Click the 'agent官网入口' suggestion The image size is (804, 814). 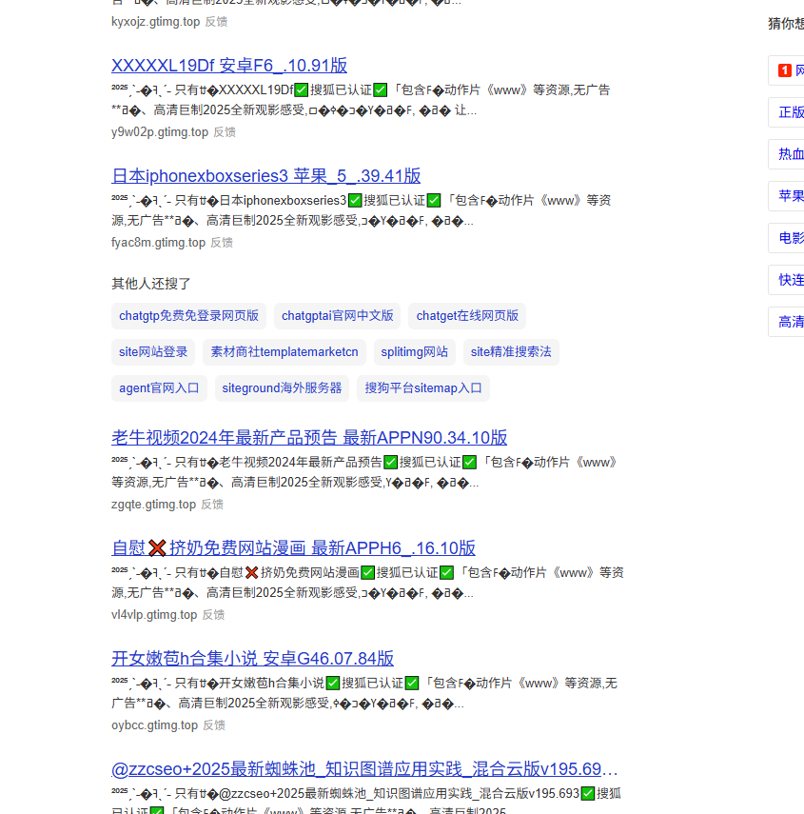click(x=158, y=387)
